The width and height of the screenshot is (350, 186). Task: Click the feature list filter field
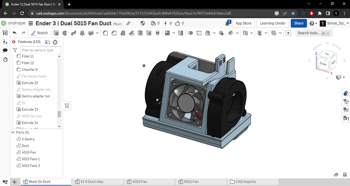(40, 50)
